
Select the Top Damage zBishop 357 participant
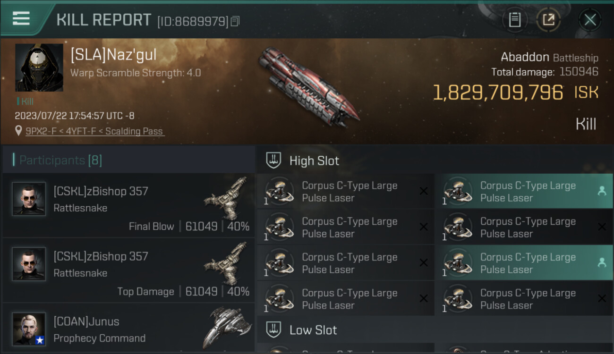128,270
